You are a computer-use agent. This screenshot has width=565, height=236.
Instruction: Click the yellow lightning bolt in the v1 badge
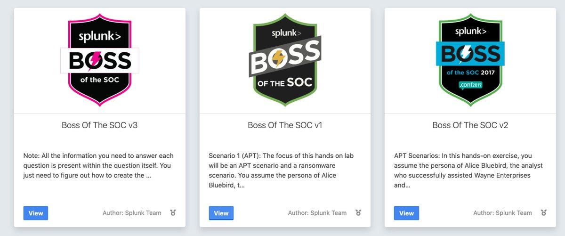279,58
